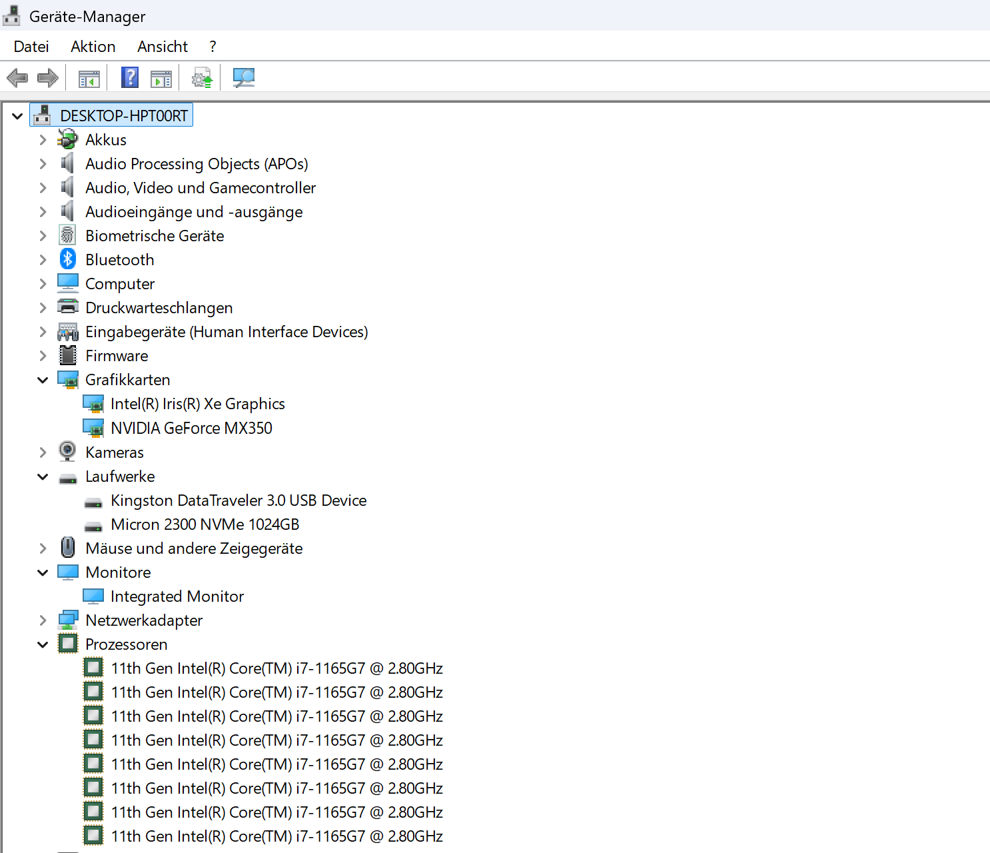Click the monitor icon beside Computer
The width and height of the screenshot is (990, 853).
coord(68,283)
